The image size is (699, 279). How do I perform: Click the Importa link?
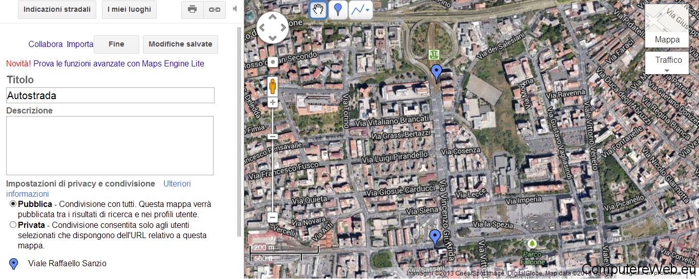click(x=80, y=44)
